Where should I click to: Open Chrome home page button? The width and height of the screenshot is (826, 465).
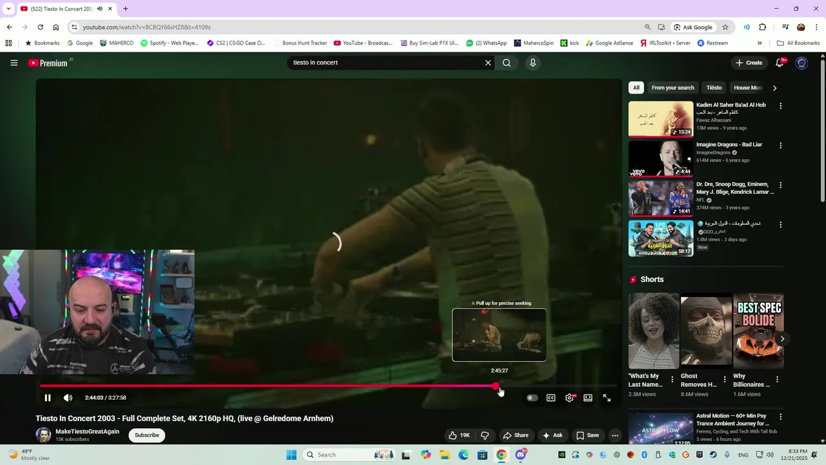pos(55,27)
